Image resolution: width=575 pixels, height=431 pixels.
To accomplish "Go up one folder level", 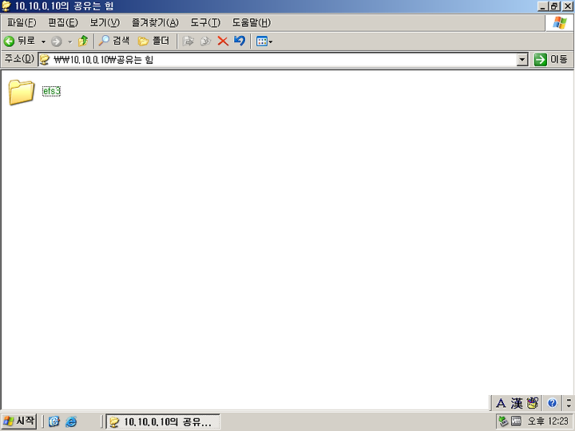I will pos(83,41).
